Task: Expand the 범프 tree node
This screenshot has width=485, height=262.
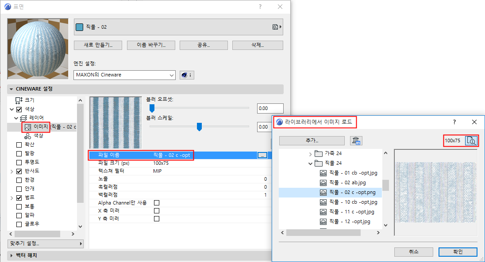Action: tap(12, 198)
